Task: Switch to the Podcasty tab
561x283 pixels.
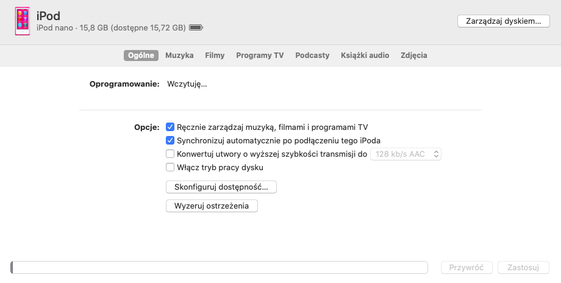Action: pos(312,56)
